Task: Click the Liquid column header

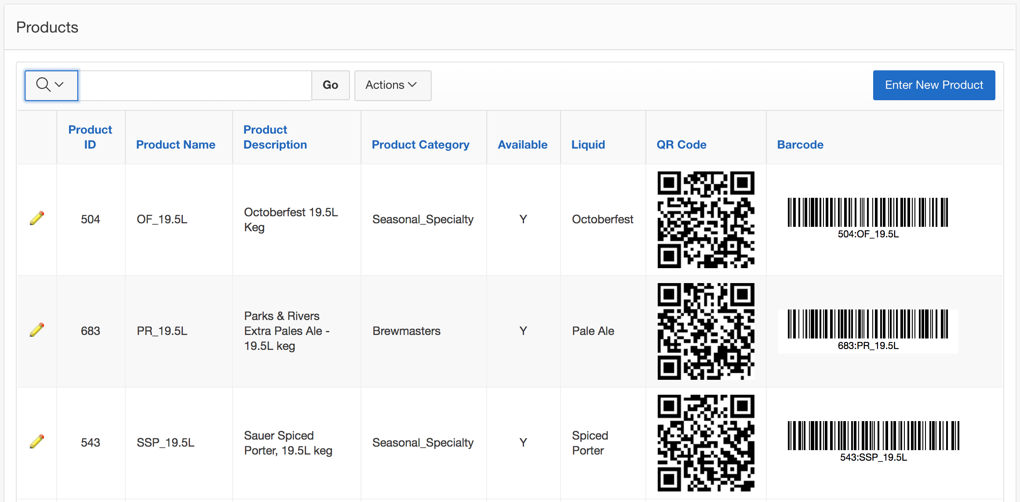Action: click(x=588, y=145)
